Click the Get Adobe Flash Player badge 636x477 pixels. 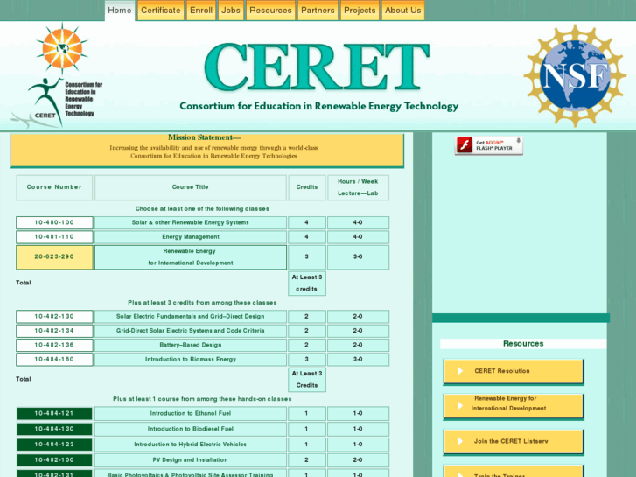coord(489,145)
